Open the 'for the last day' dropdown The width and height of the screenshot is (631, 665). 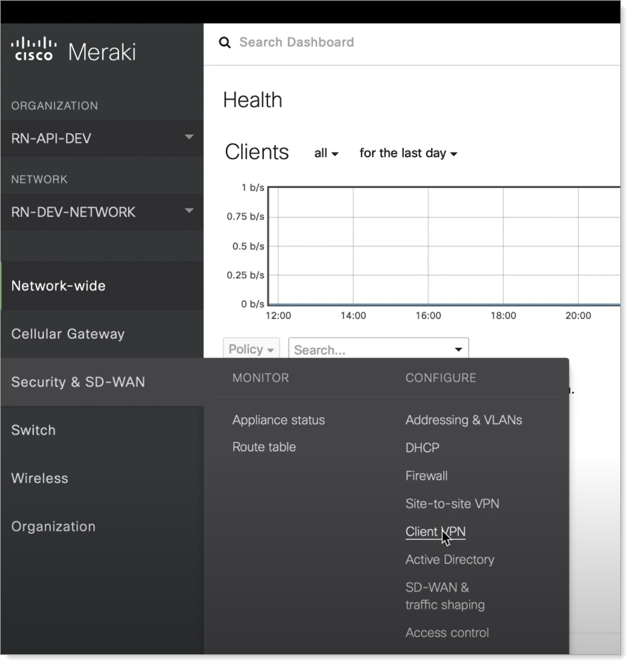tap(408, 153)
